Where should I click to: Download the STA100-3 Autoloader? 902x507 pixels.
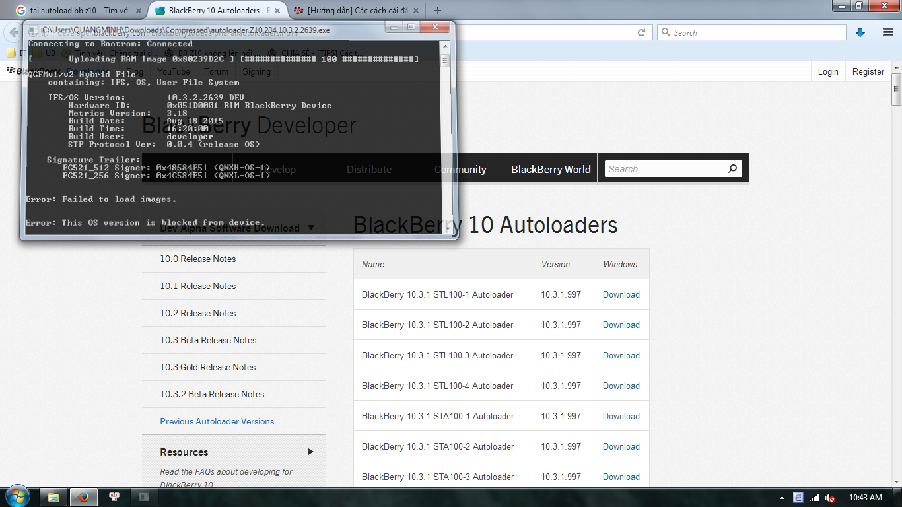coord(621,477)
